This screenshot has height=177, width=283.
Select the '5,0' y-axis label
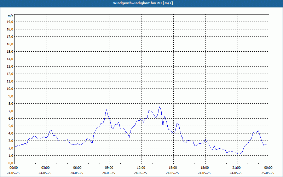pos(11,126)
